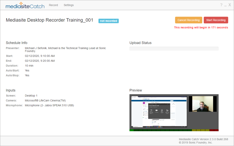Click the red Start Recording button

tap(216, 20)
